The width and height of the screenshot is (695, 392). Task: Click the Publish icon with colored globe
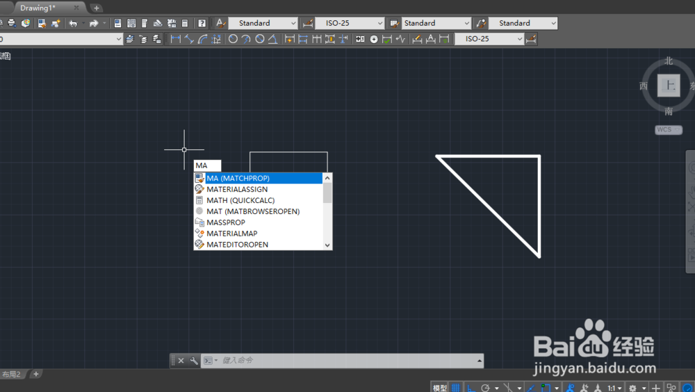pyautogui.click(x=26, y=23)
